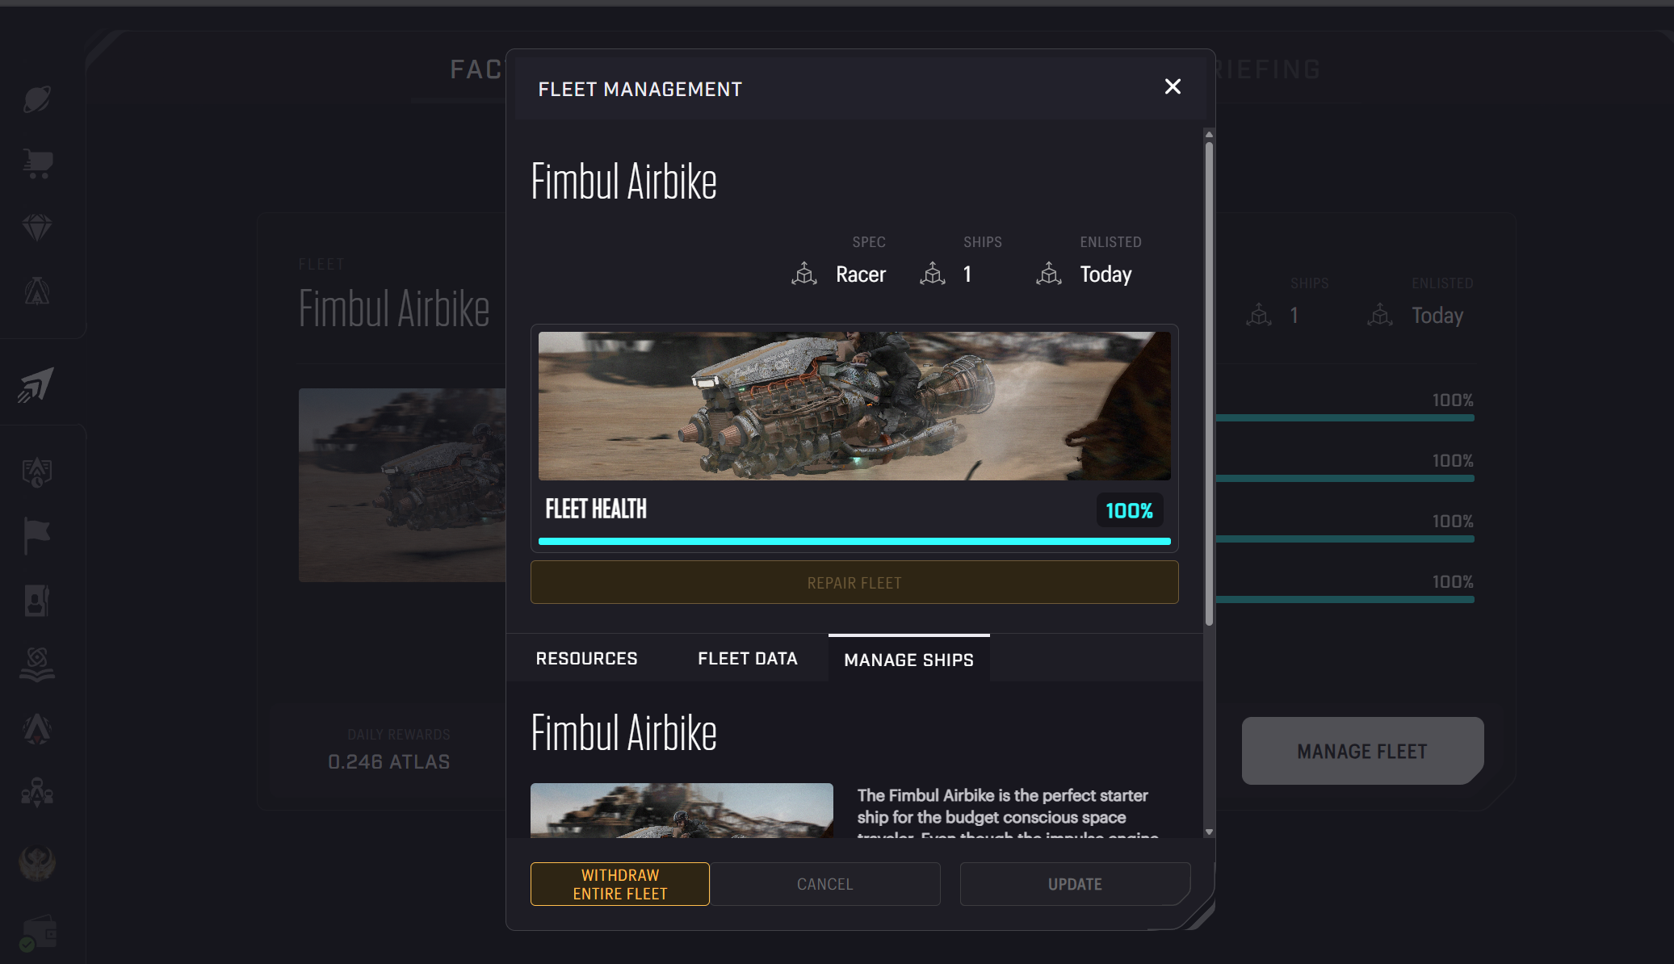Click the crew group sidebar icon
The width and height of the screenshot is (1674, 964).
point(37,792)
